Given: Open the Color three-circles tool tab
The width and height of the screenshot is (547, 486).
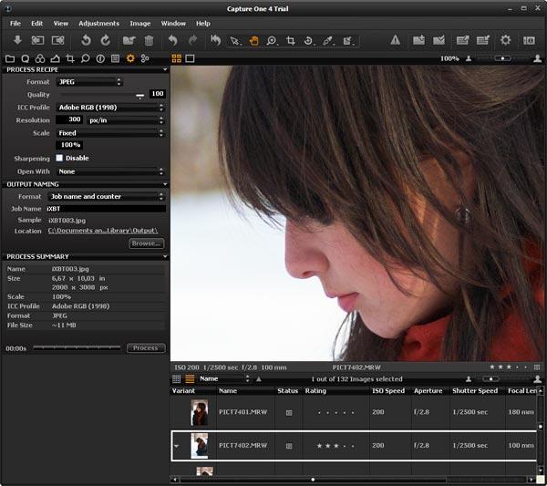Looking at the screenshot, I should coord(40,58).
